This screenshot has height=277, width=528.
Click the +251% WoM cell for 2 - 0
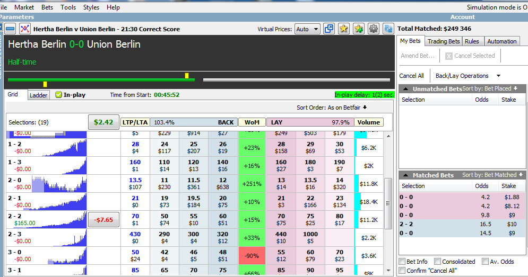pyautogui.click(x=252, y=184)
